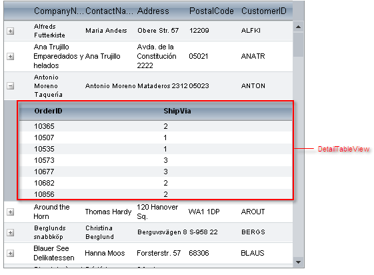This screenshot has width=374, height=275.
Task: Expand the Blauer See Delikatessen row
Action: pos(10,253)
